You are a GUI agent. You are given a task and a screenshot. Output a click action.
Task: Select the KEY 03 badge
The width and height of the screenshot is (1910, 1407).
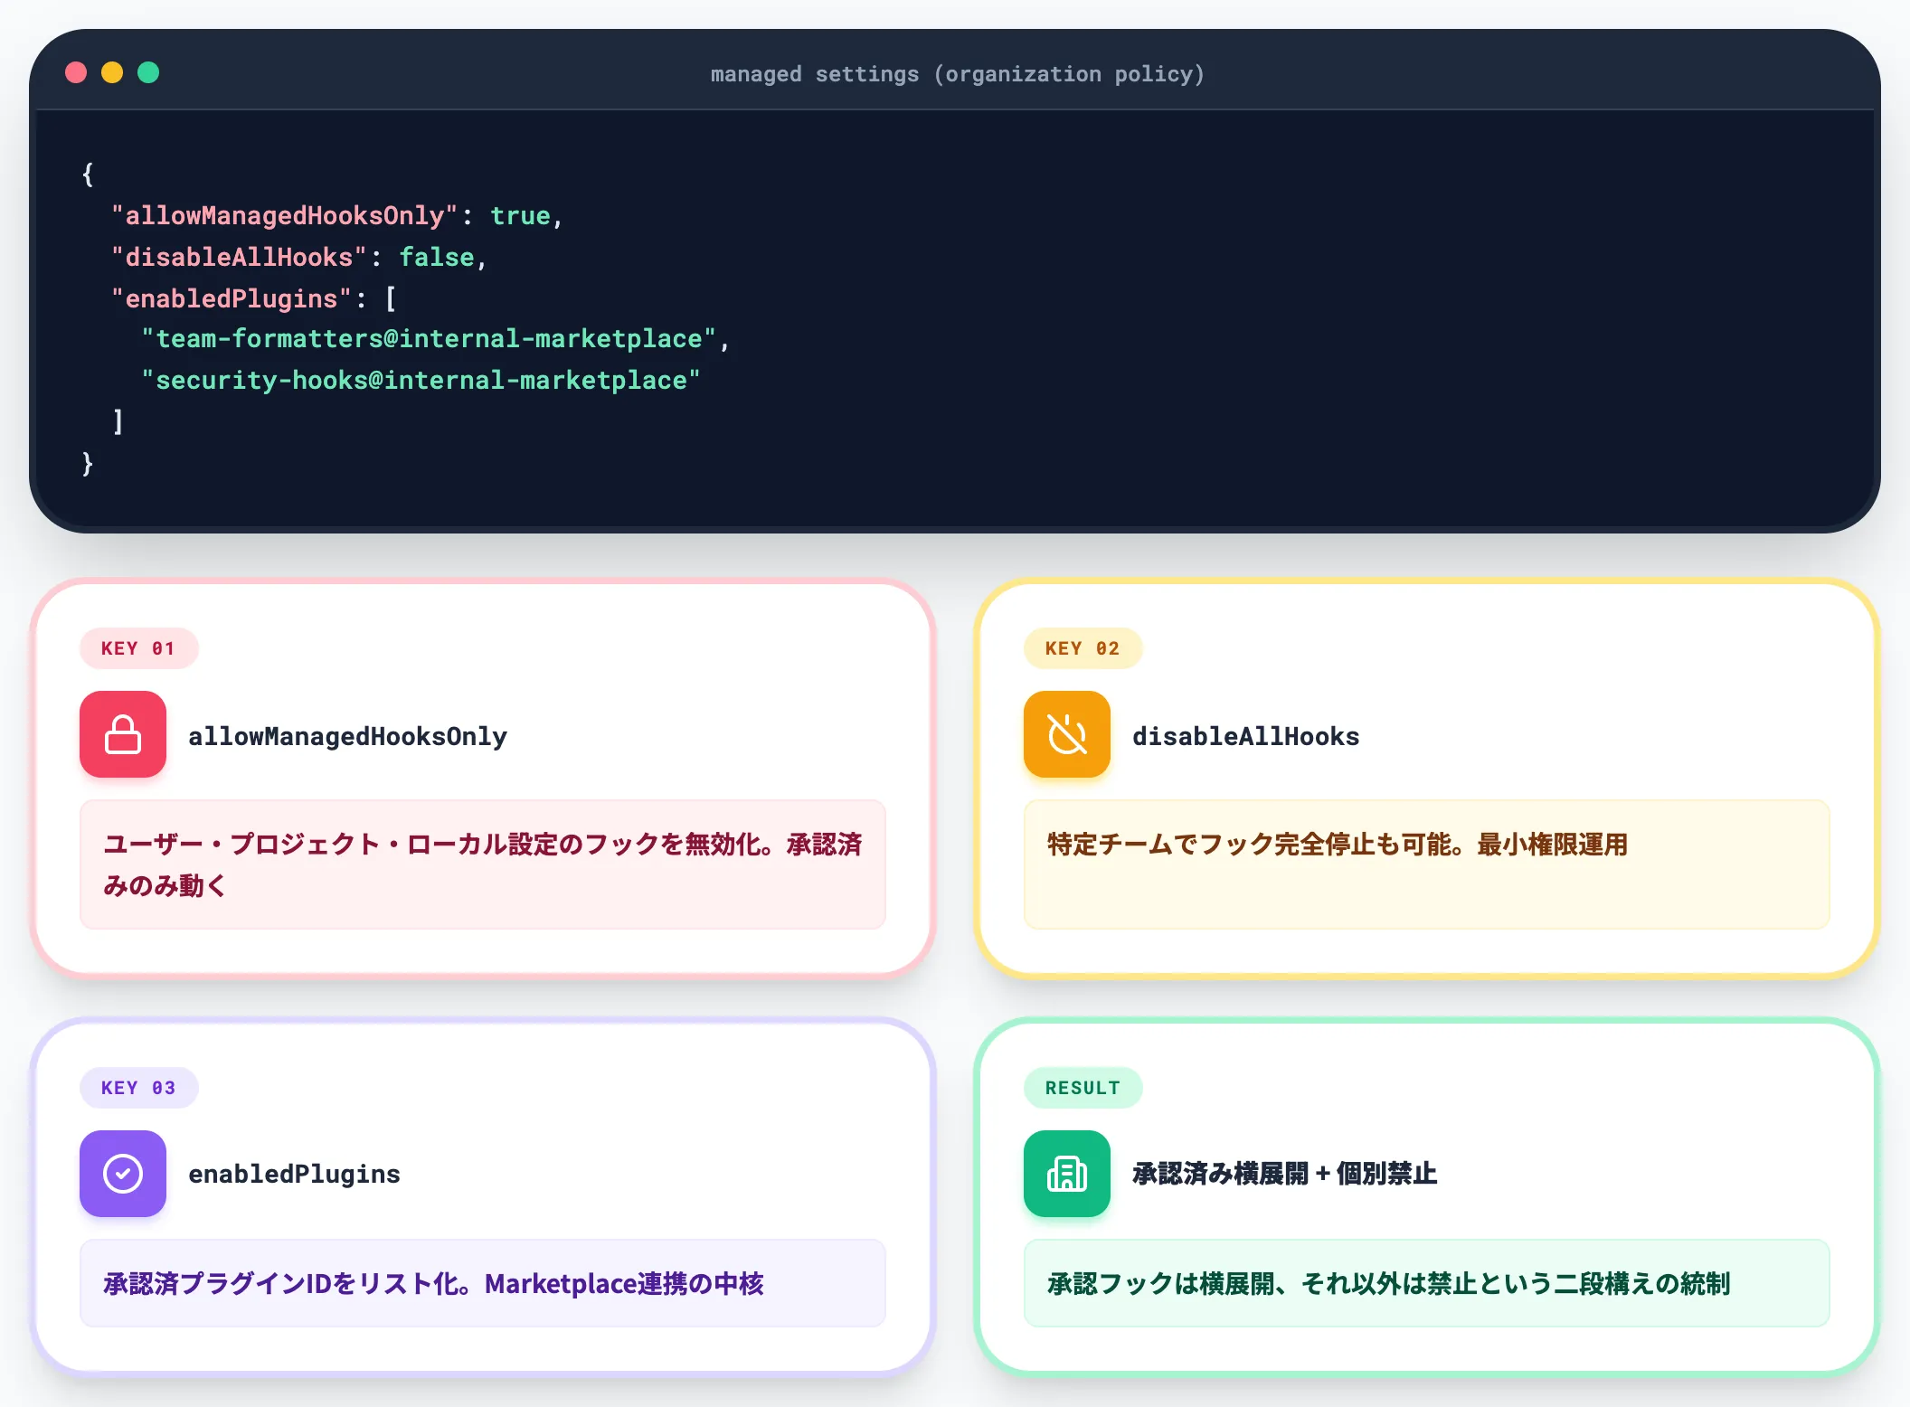pos(138,1088)
